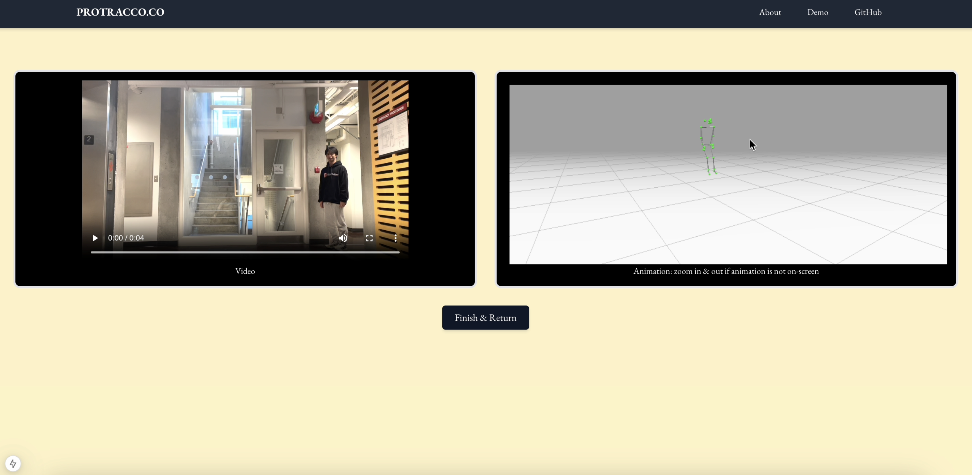Click the PROTRACCO.CO logo
This screenshot has width=972, height=475.
click(120, 12)
